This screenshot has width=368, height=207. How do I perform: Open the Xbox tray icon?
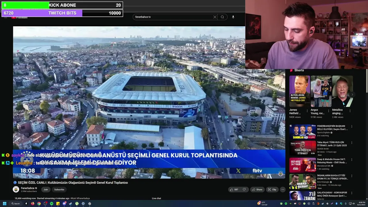[x=281, y=204]
